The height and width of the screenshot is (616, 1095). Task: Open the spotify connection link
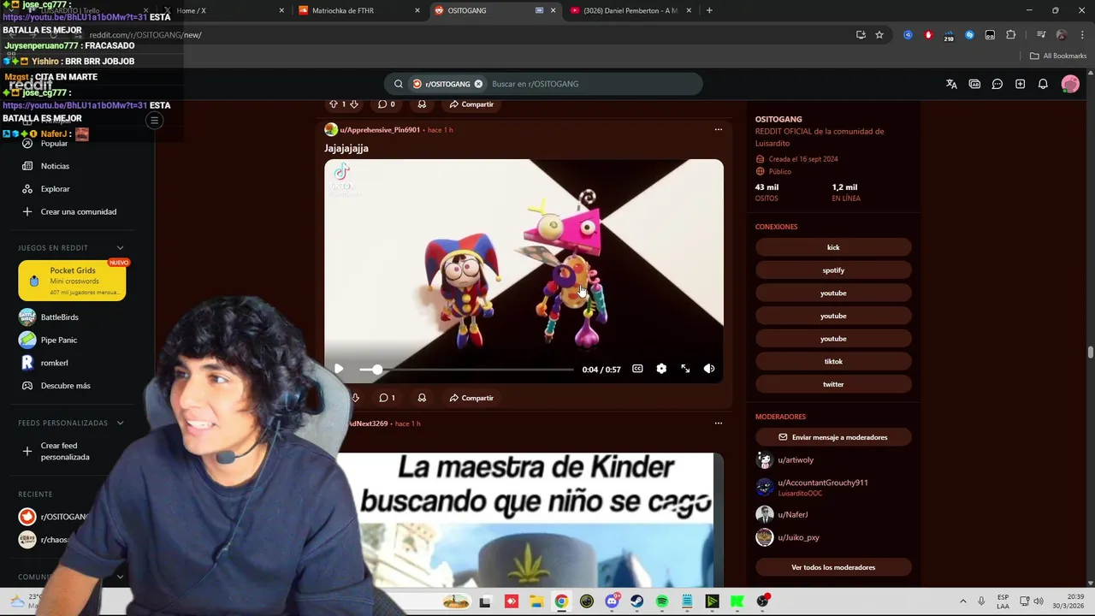click(x=833, y=270)
